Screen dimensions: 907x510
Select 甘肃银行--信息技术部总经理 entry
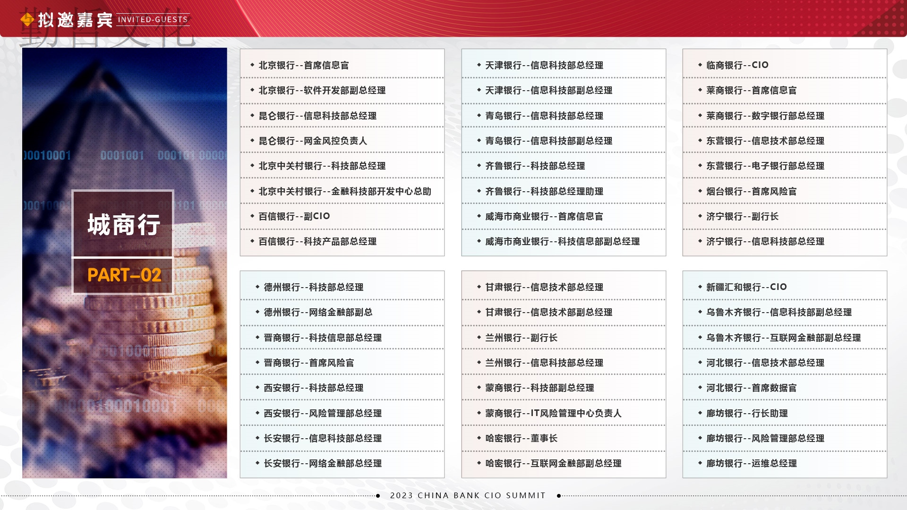pyautogui.click(x=544, y=287)
